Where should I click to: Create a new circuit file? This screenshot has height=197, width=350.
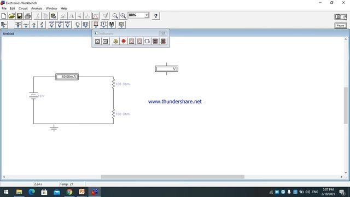point(4,16)
